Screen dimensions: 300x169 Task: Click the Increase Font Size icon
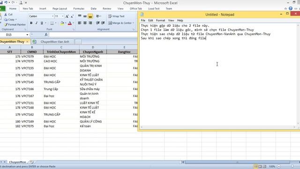[67, 16]
